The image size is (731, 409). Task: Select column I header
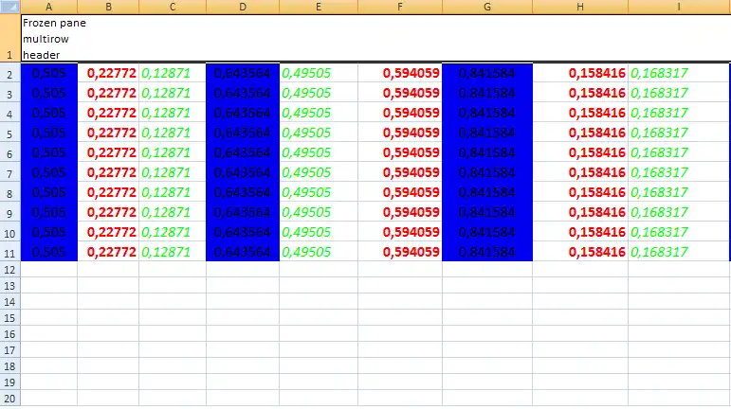[679, 7]
